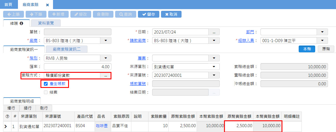Viewport: 336px width, 132px height.
Task: Click the 增行 add row button
Action: pyautogui.click(x=11, y=108)
